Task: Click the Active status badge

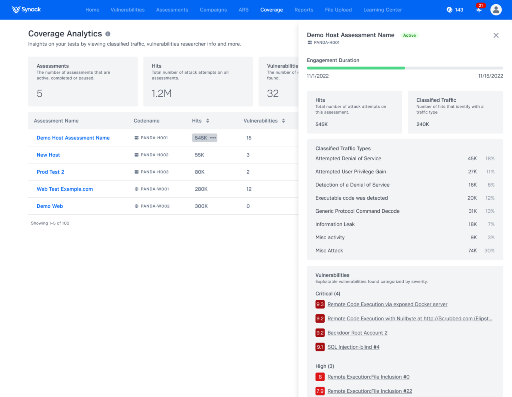Action: click(x=409, y=35)
